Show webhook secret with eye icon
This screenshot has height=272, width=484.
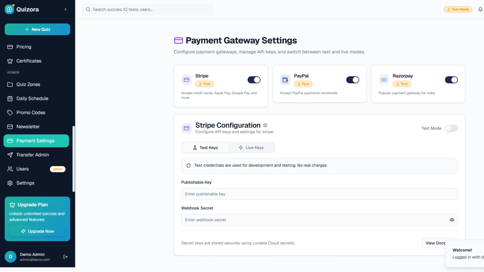coord(452,220)
